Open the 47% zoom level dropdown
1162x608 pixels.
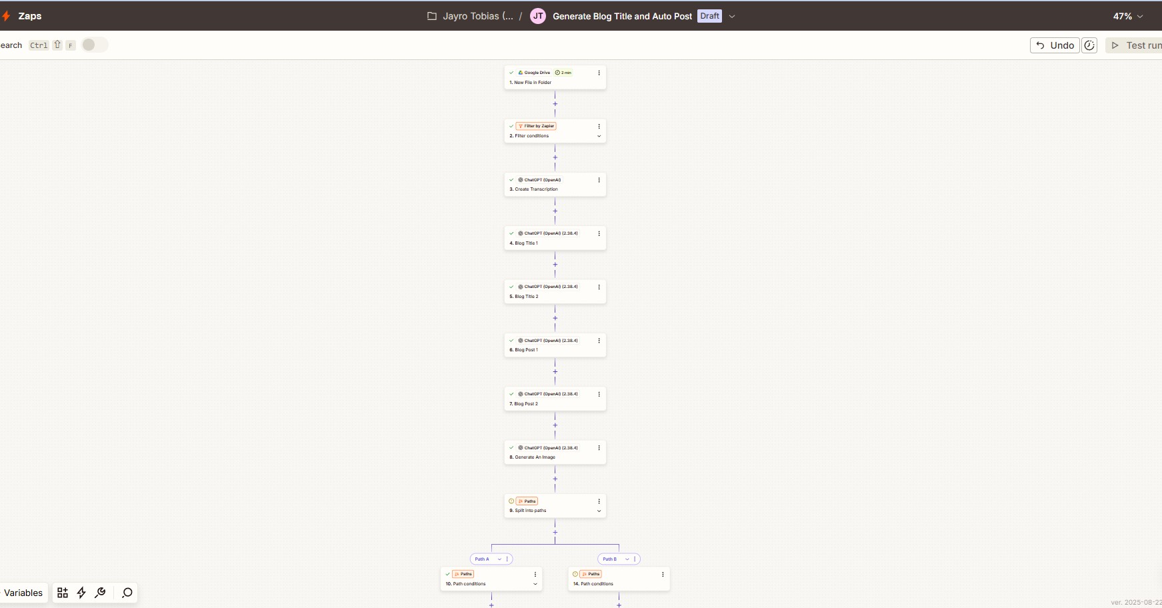(1128, 16)
